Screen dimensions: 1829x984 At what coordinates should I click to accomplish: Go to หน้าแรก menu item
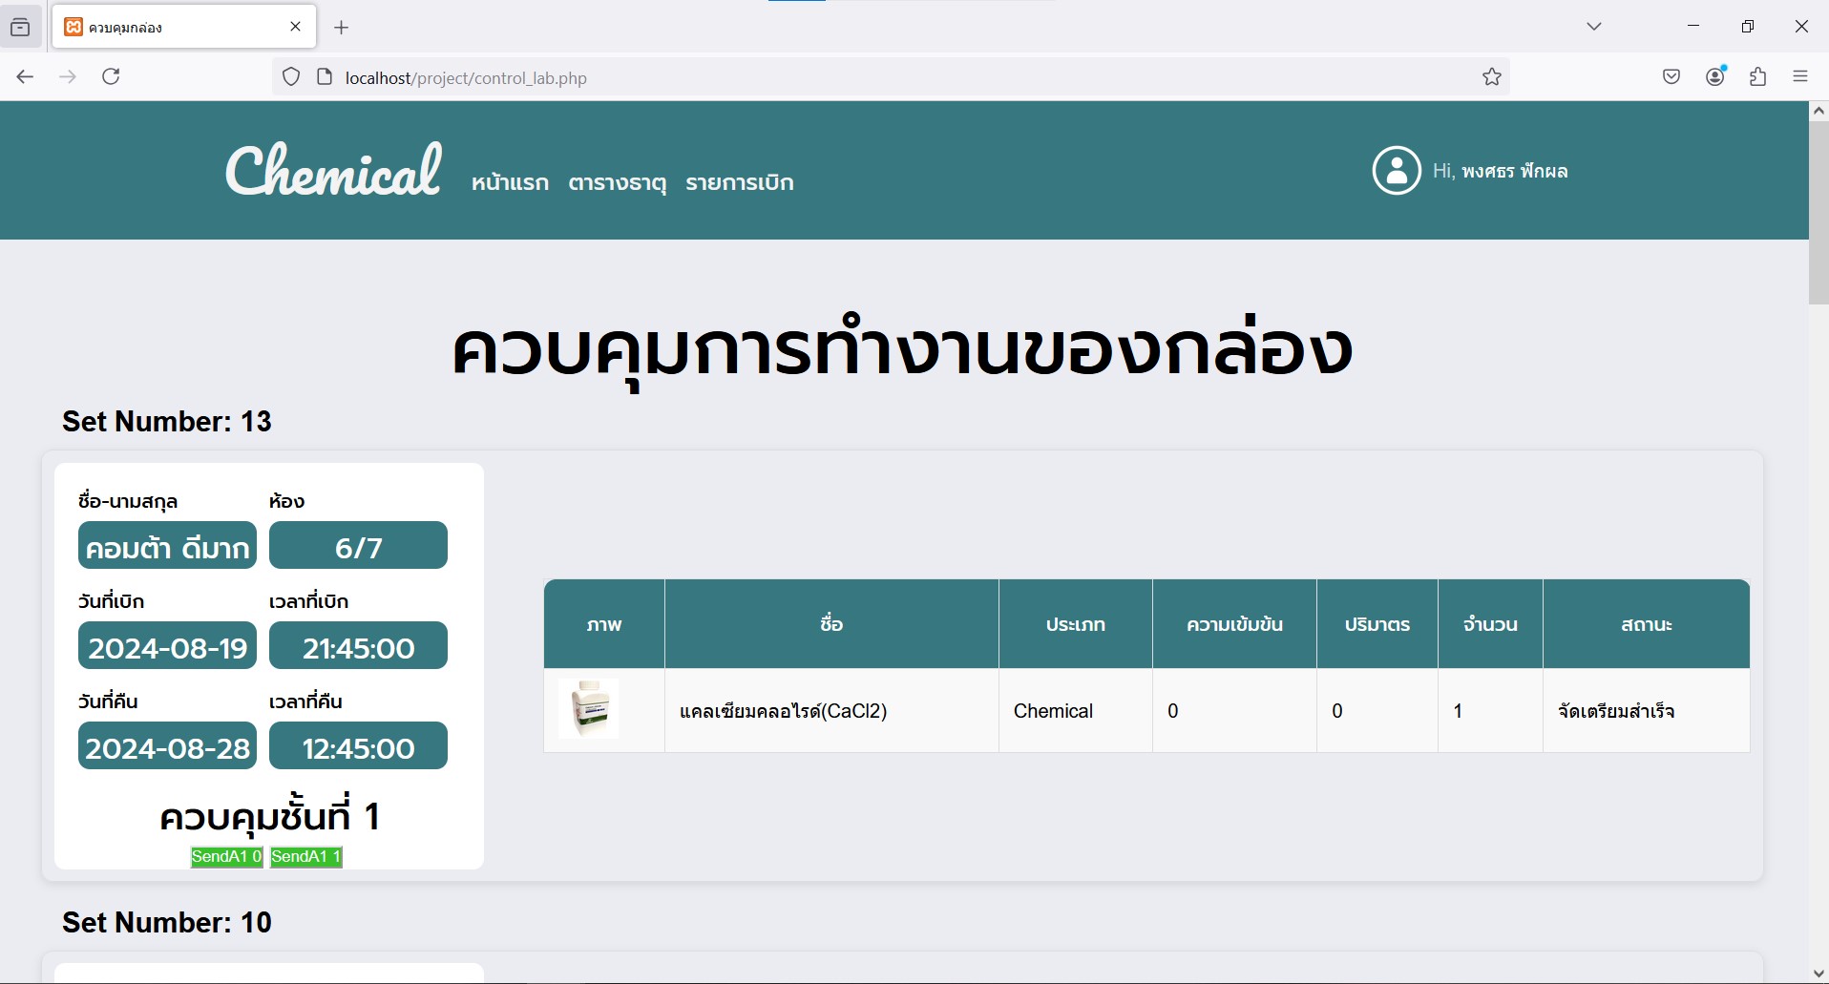(x=510, y=182)
